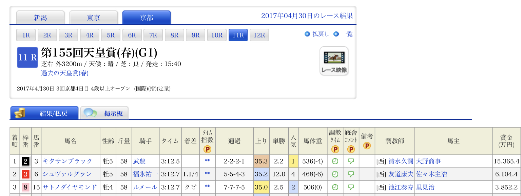Open stable comment icon for シュヴァルグラン

click(x=351, y=174)
